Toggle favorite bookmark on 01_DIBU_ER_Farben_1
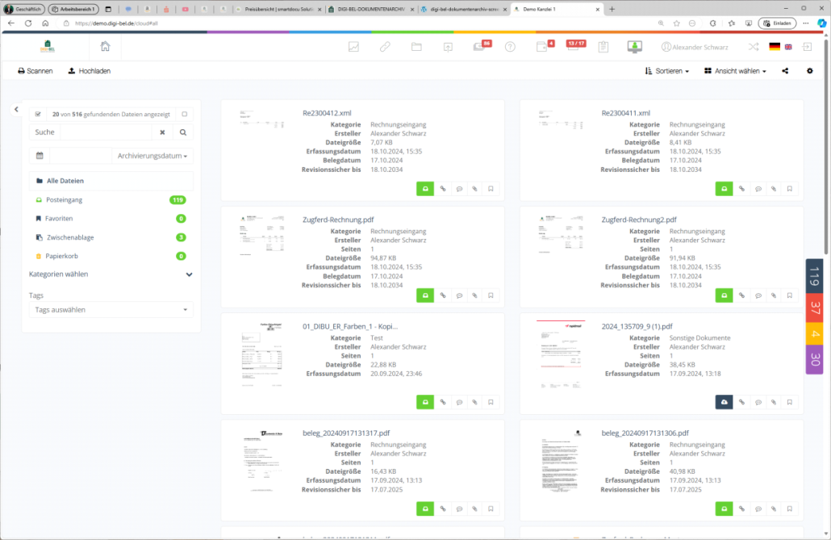The width and height of the screenshot is (831, 540). 491,402
